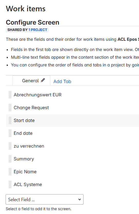Click drag handle icon for End date
Viewport: 139px width, 214px height.
click(10, 133)
